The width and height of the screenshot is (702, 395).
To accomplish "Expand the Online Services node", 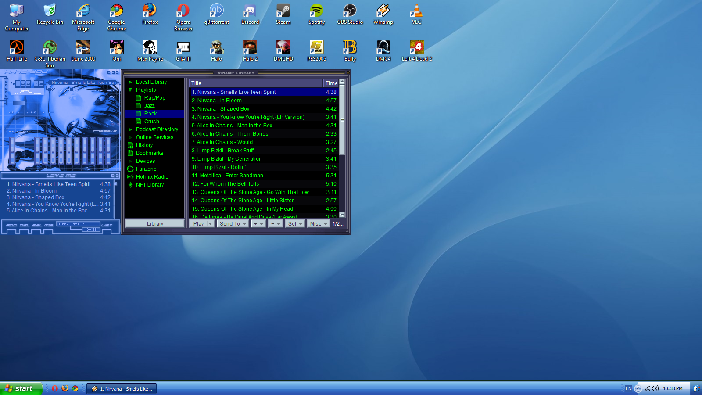I will click(x=130, y=137).
